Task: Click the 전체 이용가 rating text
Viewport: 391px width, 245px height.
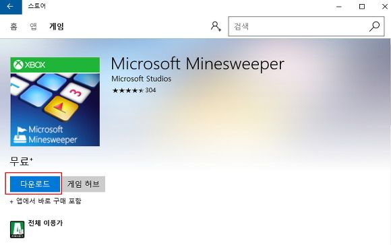Action: [x=45, y=223]
